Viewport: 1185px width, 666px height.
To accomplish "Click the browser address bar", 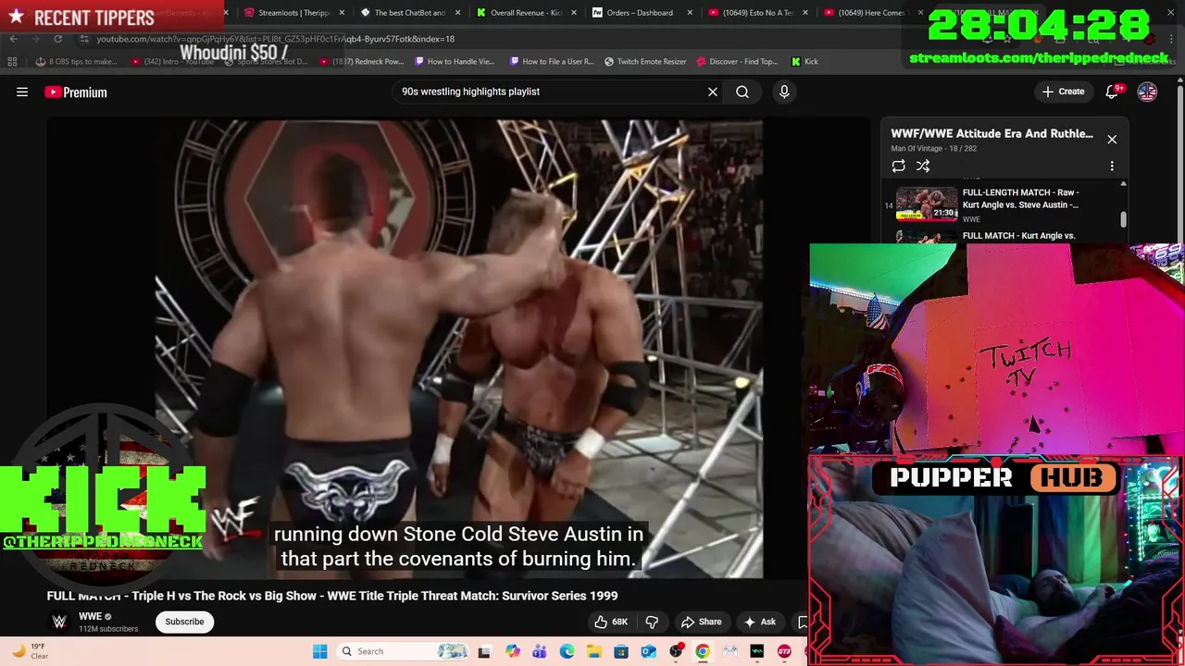I will point(518,39).
